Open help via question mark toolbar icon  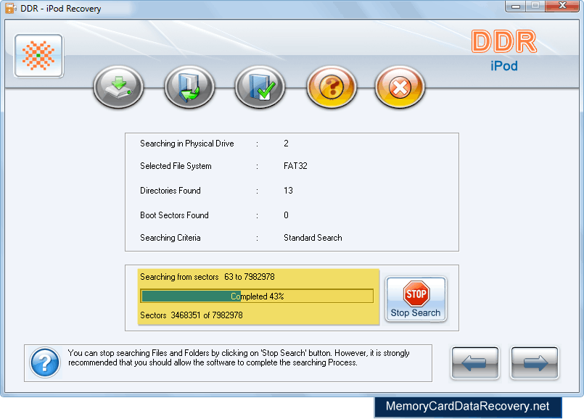click(332, 87)
